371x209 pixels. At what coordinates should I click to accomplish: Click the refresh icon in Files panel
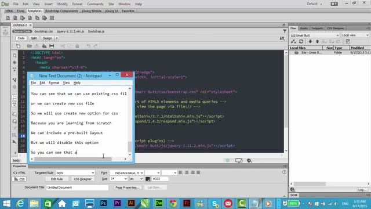tap(301, 41)
